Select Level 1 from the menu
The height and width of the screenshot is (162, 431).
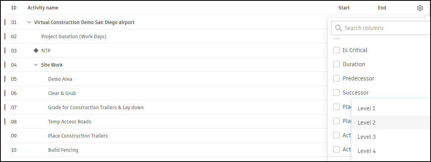tap(366, 108)
